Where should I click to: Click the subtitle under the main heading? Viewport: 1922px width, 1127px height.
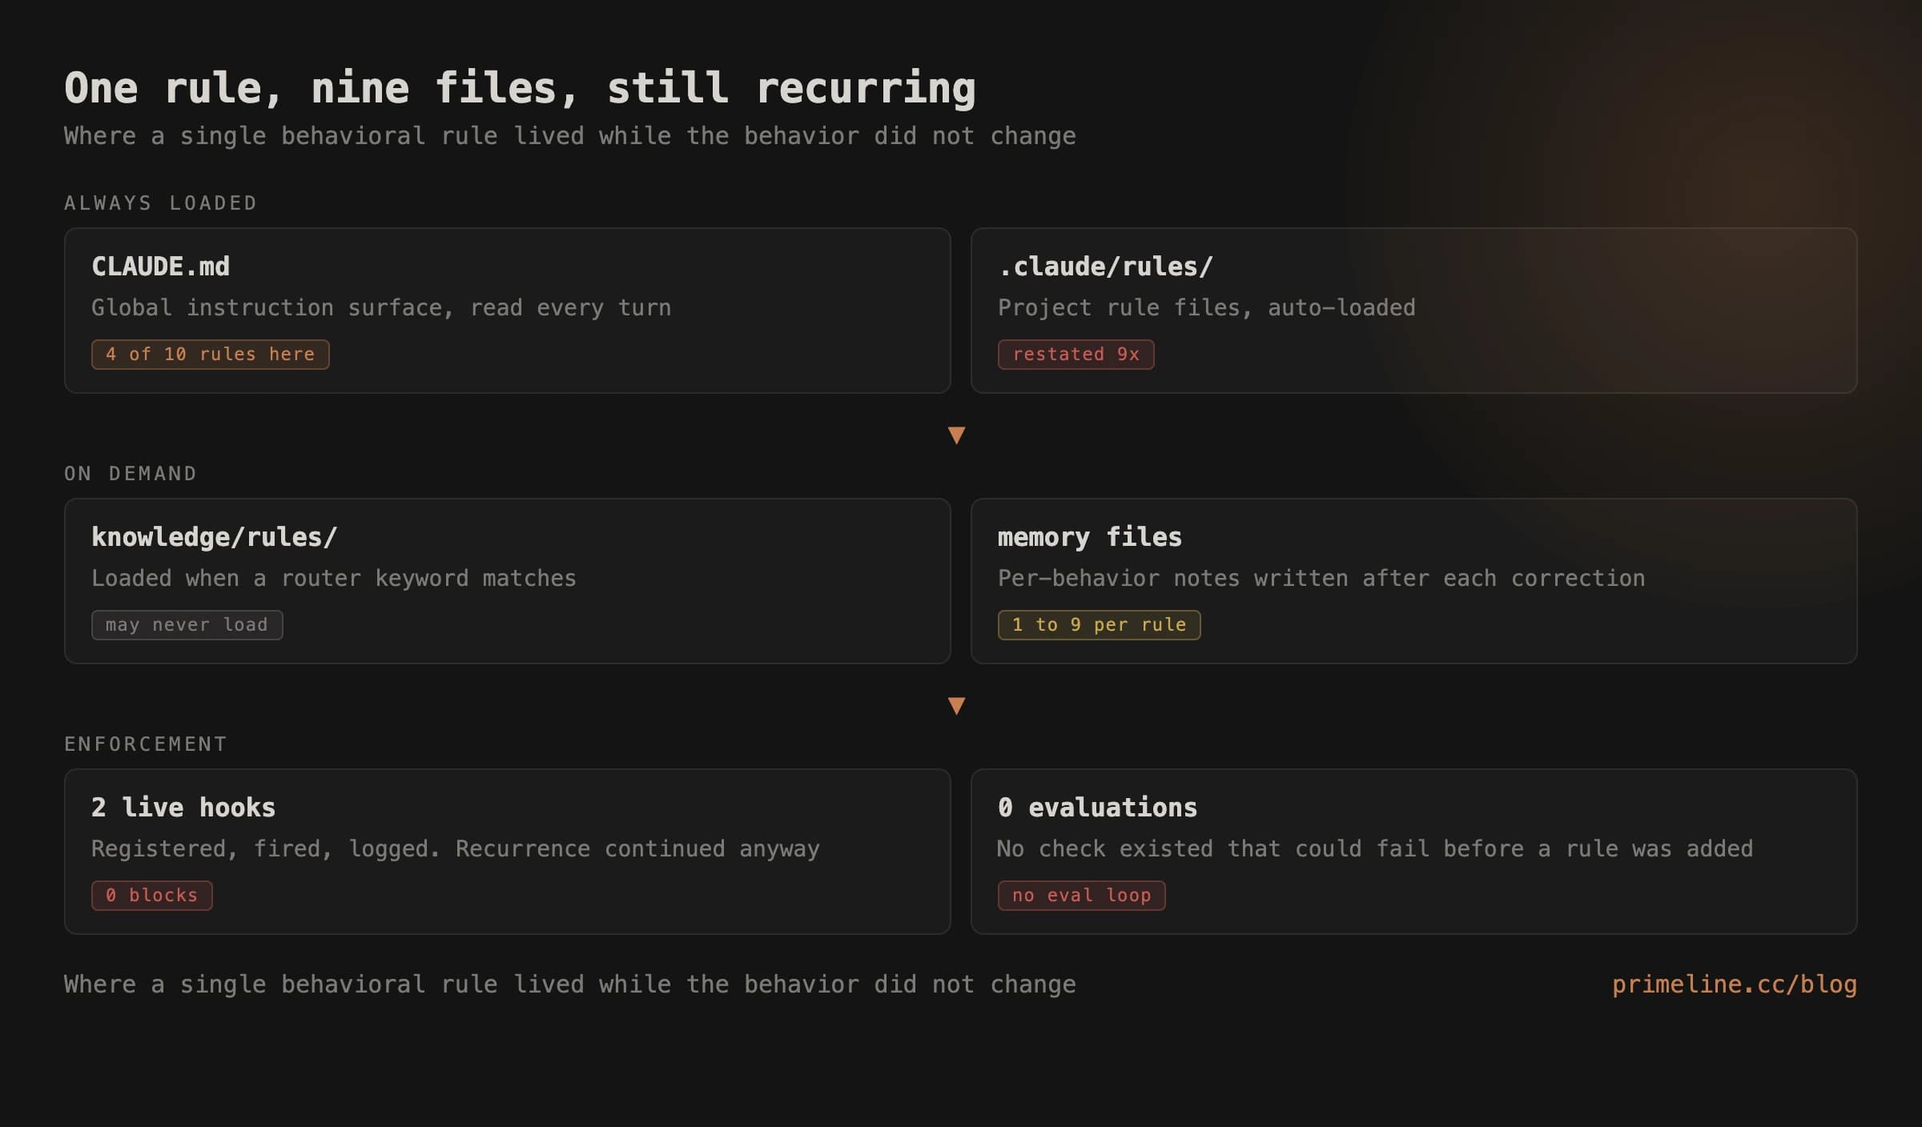pos(570,136)
